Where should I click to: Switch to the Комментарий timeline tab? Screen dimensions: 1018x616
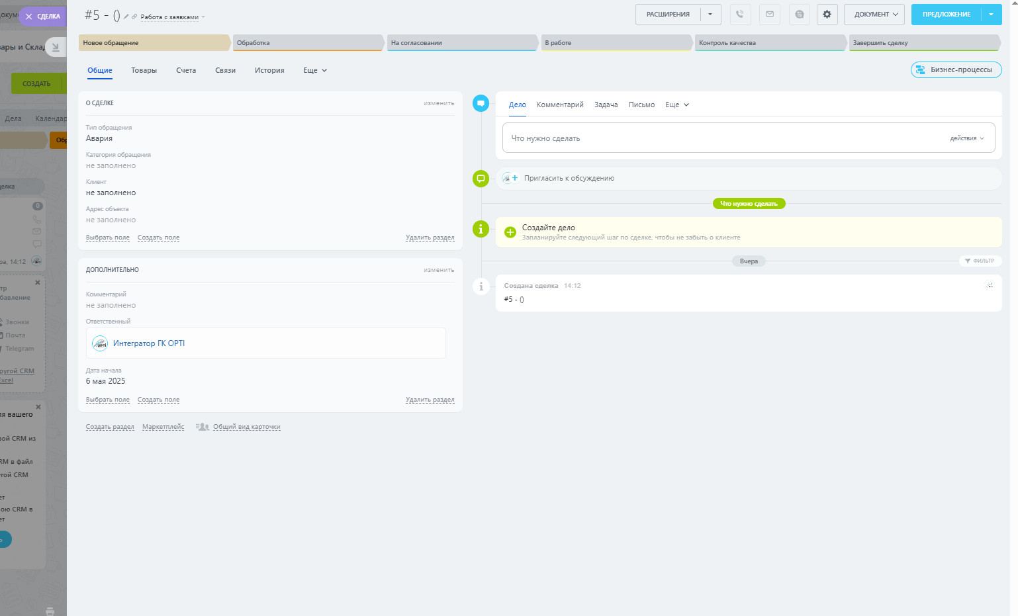(x=560, y=105)
